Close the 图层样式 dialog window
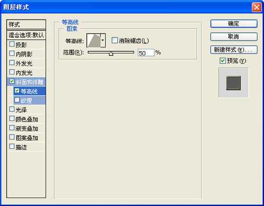 tap(257, 7)
